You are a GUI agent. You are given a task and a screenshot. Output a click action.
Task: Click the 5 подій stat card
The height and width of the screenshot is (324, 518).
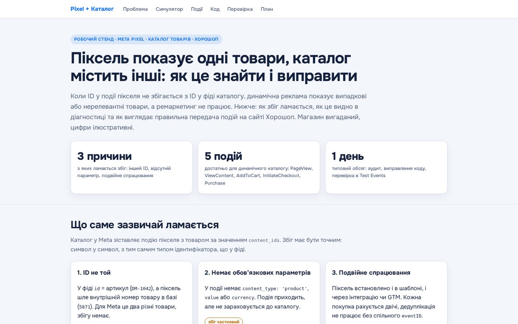[x=259, y=168]
